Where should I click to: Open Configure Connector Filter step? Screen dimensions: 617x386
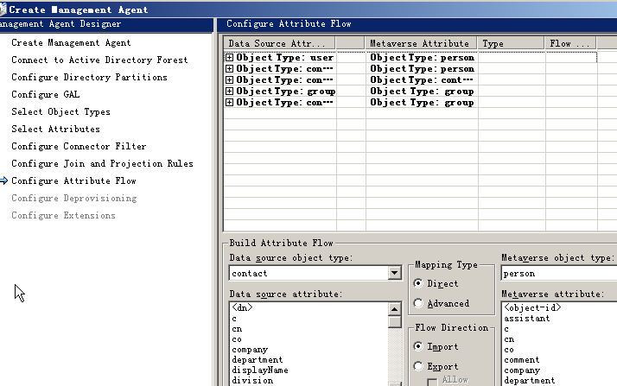[x=79, y=147]
